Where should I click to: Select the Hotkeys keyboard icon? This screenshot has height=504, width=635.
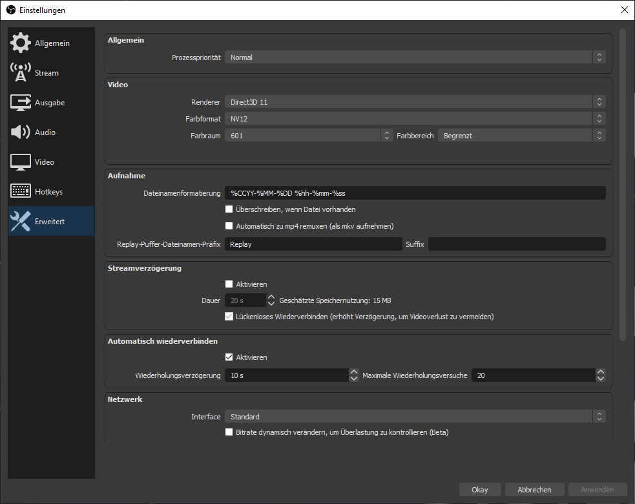tap(21, 192)
